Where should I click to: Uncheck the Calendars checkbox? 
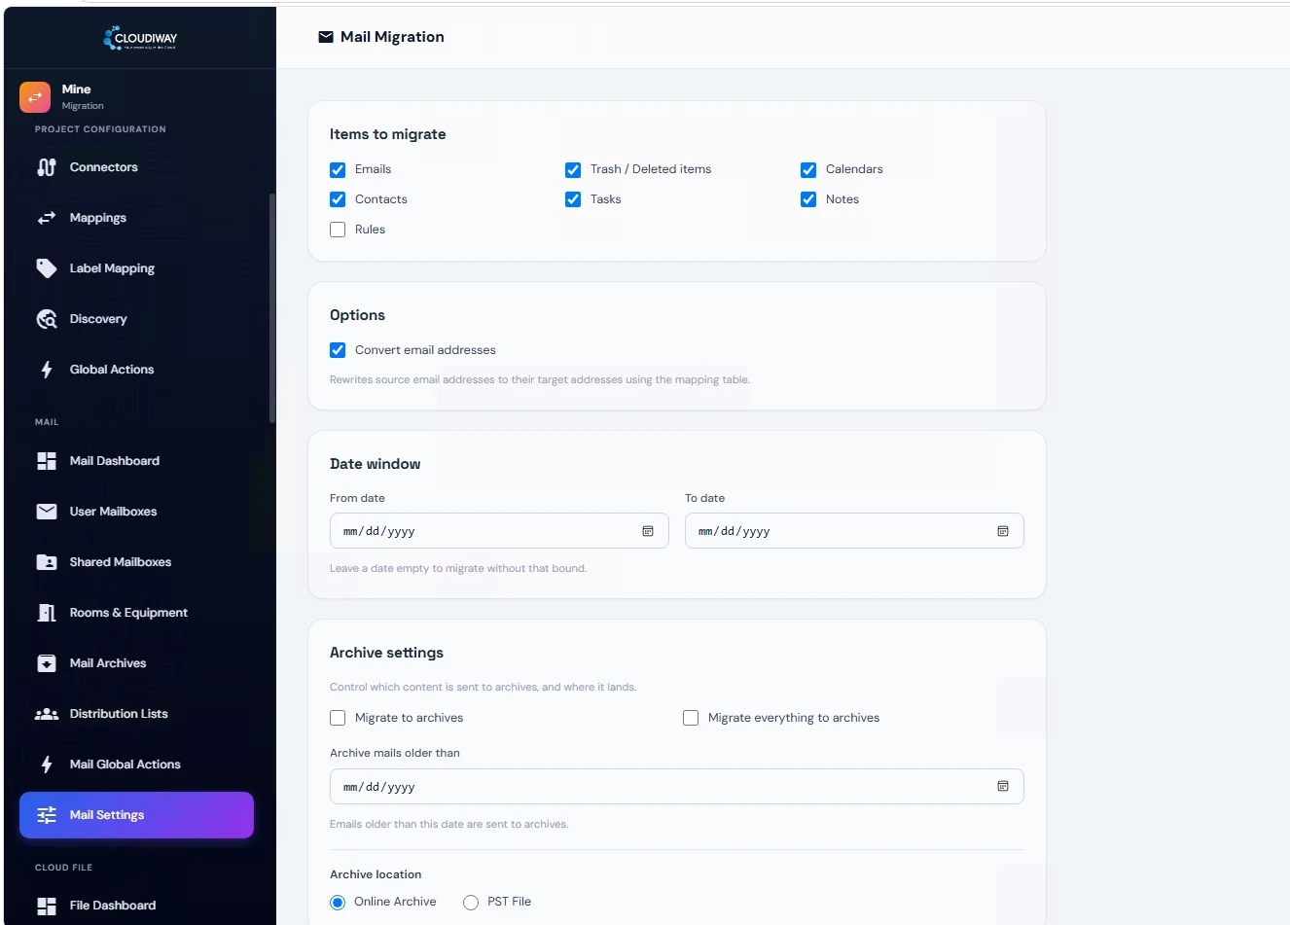[x=808, y=170]
